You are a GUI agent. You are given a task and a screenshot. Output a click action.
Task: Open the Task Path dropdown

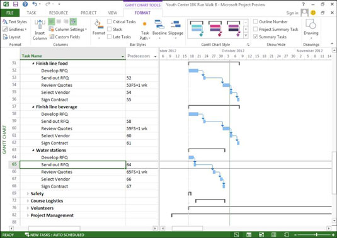click(x=145, y=30)
